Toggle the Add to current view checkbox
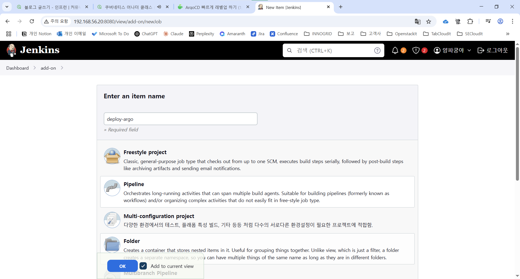The height and width of the screenshot is (279, 520). (143, 266)
